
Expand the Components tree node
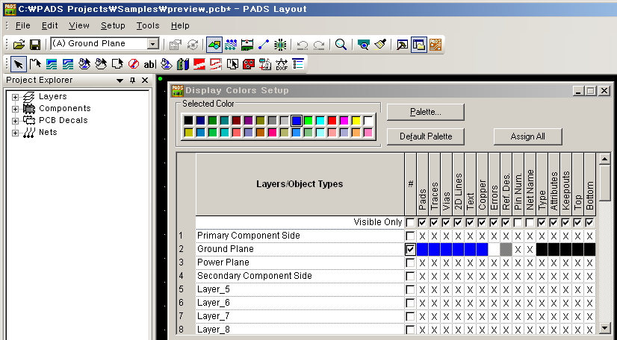click(x=15, y=109)
